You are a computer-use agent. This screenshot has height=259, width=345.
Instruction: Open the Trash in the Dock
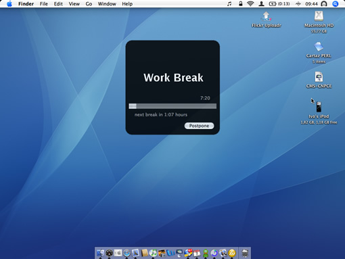pos(245,253)
